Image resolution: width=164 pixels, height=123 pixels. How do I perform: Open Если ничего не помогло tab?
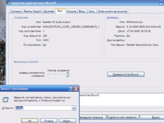[113, 11]
